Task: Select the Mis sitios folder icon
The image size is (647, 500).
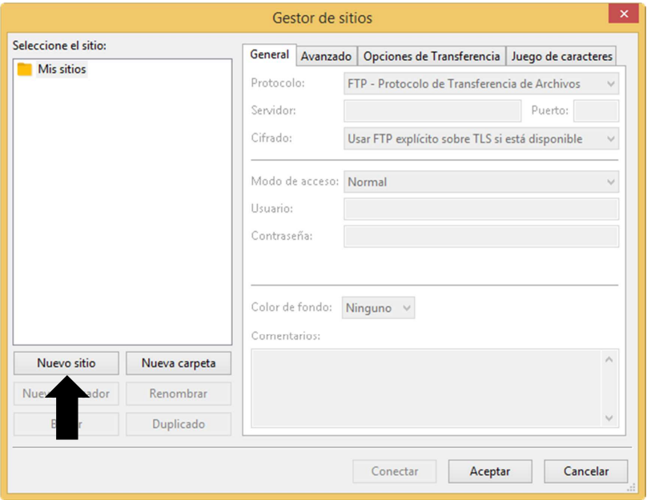Action: coord(25,70)
